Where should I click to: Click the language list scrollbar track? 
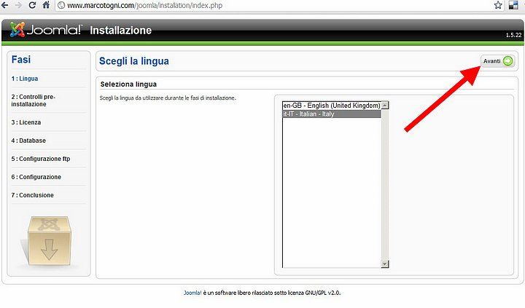tap(385, 185)
